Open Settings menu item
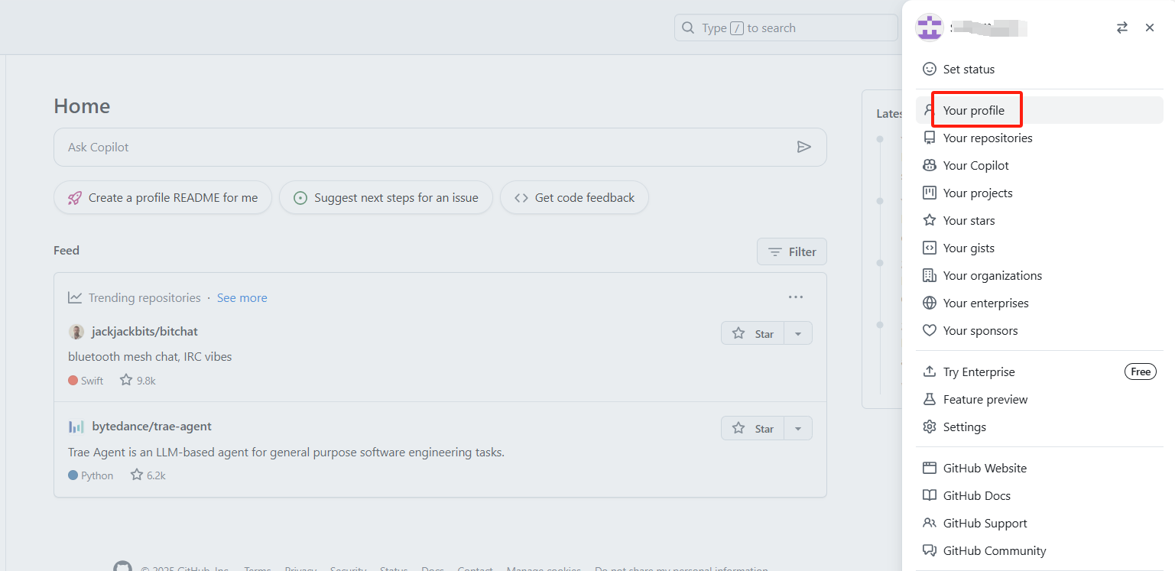This screenshot has height=571, width=1175. 1040,427
